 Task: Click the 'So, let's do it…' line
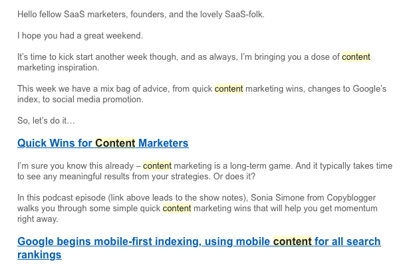tap(47, 121)
